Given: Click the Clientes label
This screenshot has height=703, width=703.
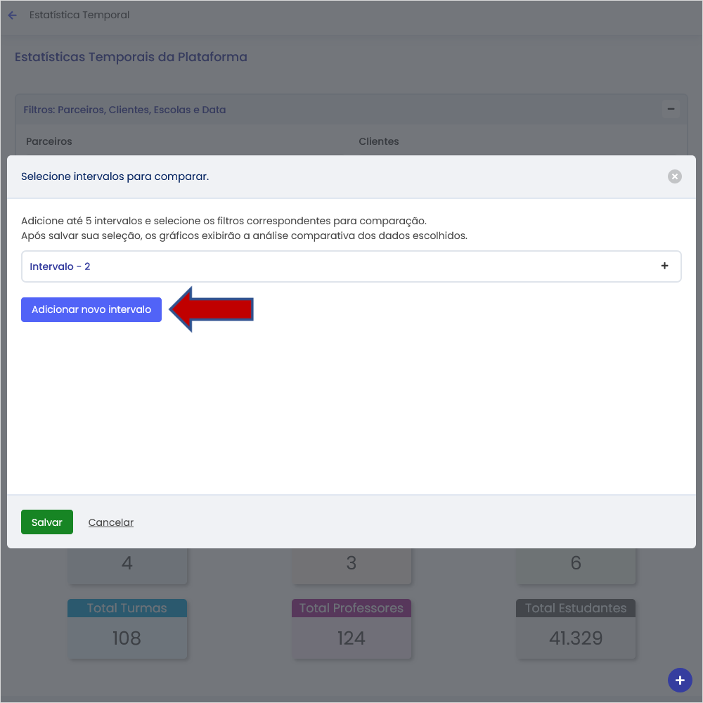Looking at the screenshot, I should (378, 141).
